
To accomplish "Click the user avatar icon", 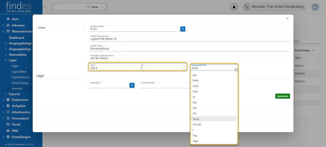I will point(247,7).
